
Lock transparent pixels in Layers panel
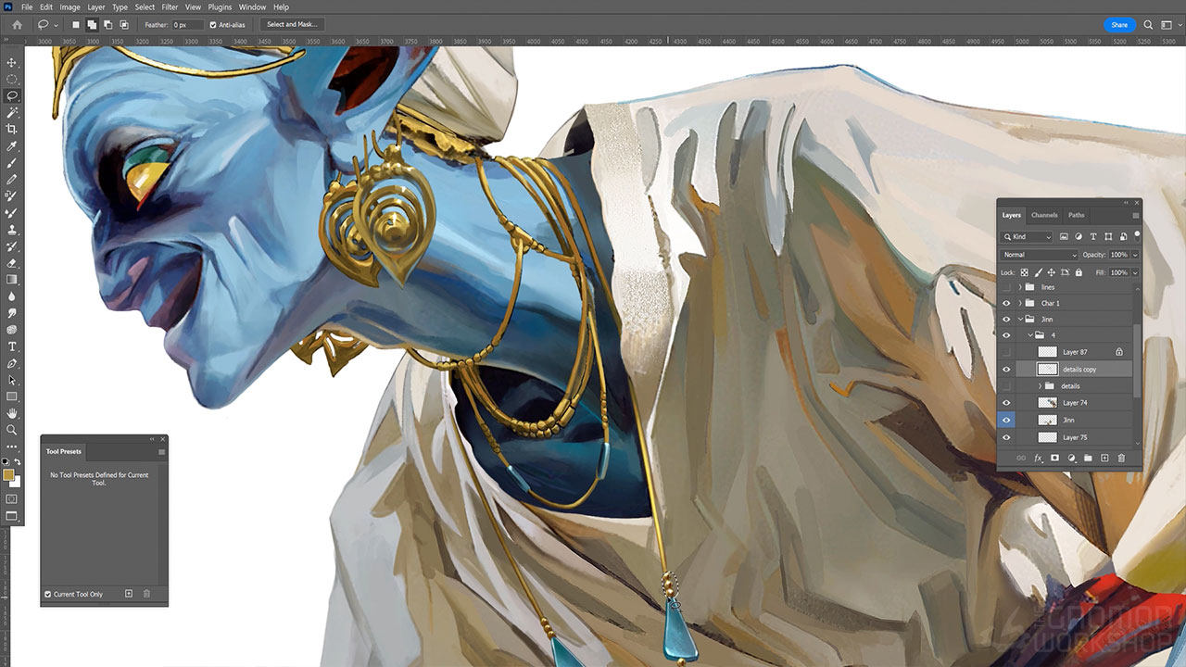1024,272
